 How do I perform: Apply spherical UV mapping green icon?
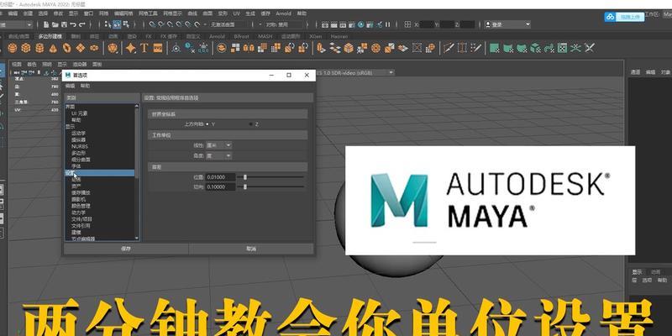[x=522, y=48]
